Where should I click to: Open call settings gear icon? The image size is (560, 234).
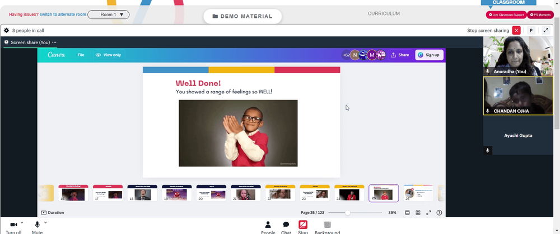point(6,31)
